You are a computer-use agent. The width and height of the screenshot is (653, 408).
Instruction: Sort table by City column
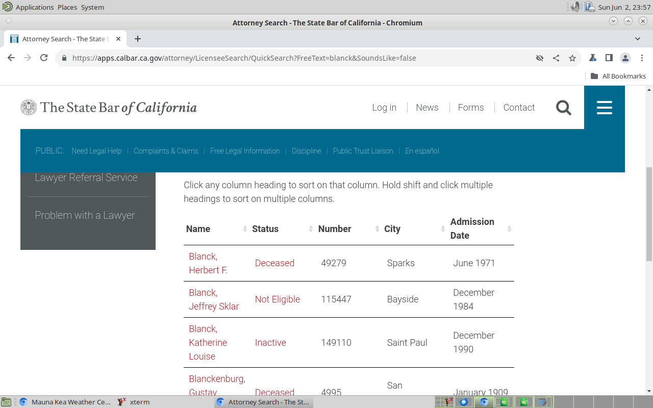(x=415, y=229)
